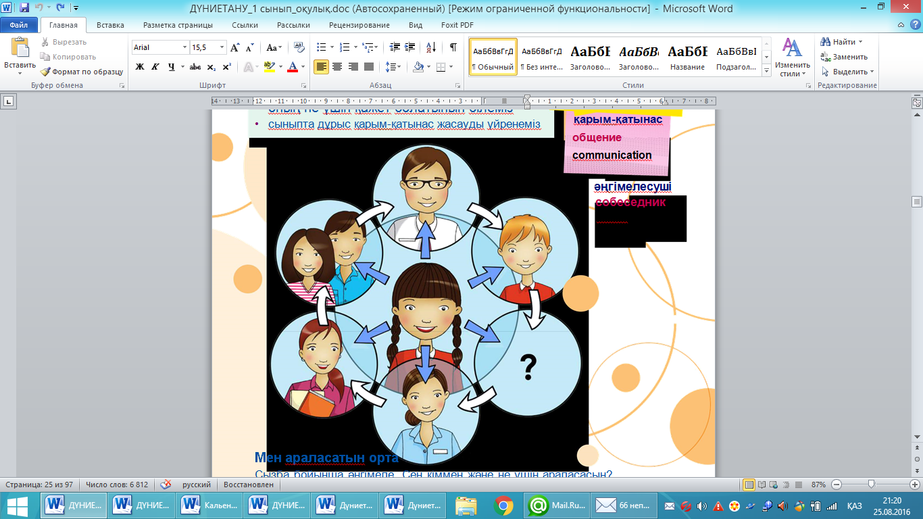Click the Sort (А-Я) icon
923x519 pixels.
(430, 47)
